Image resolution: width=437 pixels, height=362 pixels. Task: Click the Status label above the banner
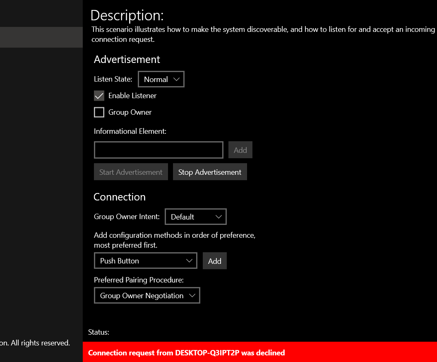[98, 332]
